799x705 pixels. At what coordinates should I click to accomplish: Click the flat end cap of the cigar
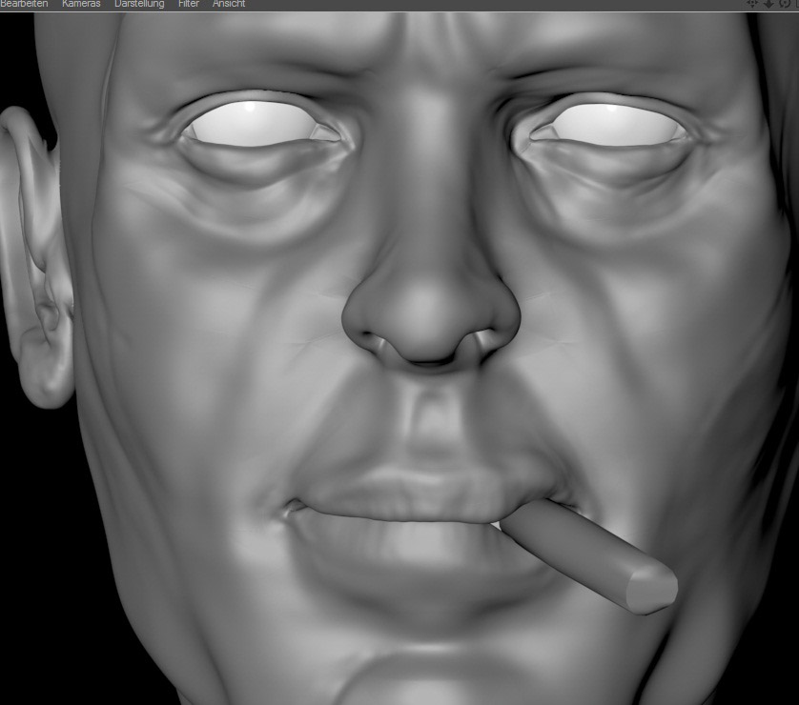(x=653, y=589)
